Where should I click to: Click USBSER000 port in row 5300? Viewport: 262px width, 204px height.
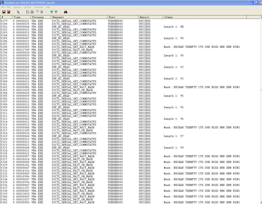tap(115, 81)
